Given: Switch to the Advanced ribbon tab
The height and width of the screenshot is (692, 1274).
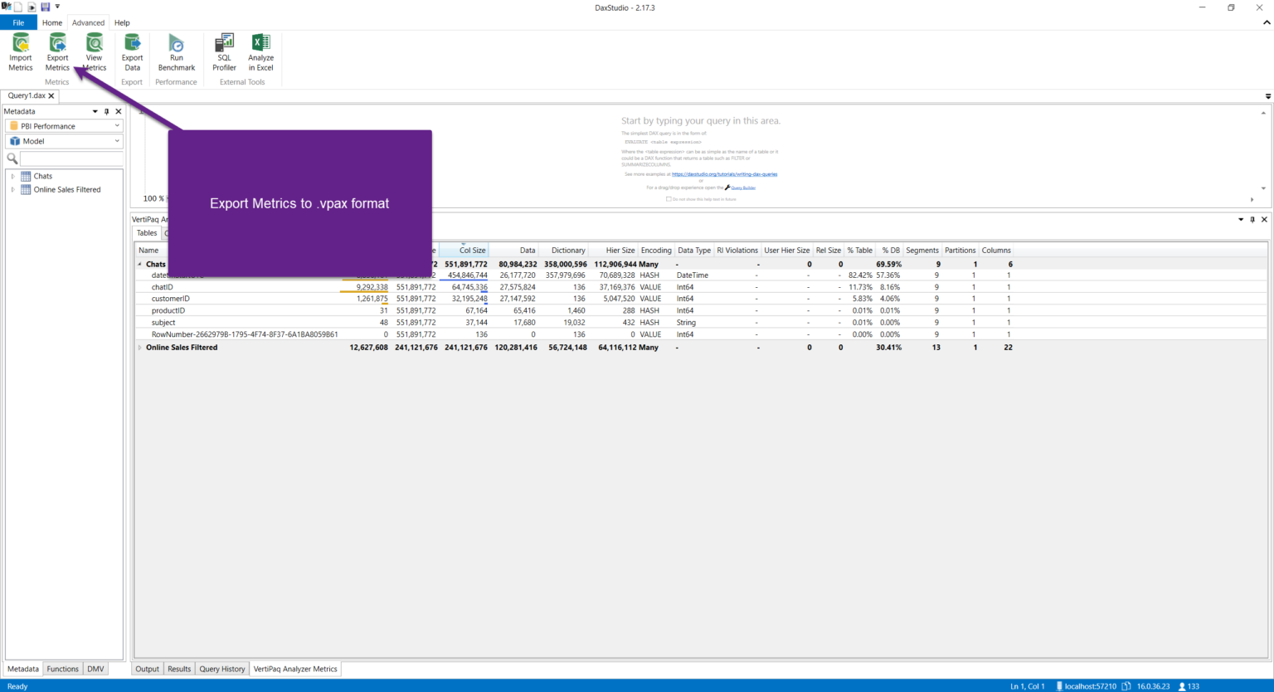Looking at the screenshot, I should click(88, 22).
